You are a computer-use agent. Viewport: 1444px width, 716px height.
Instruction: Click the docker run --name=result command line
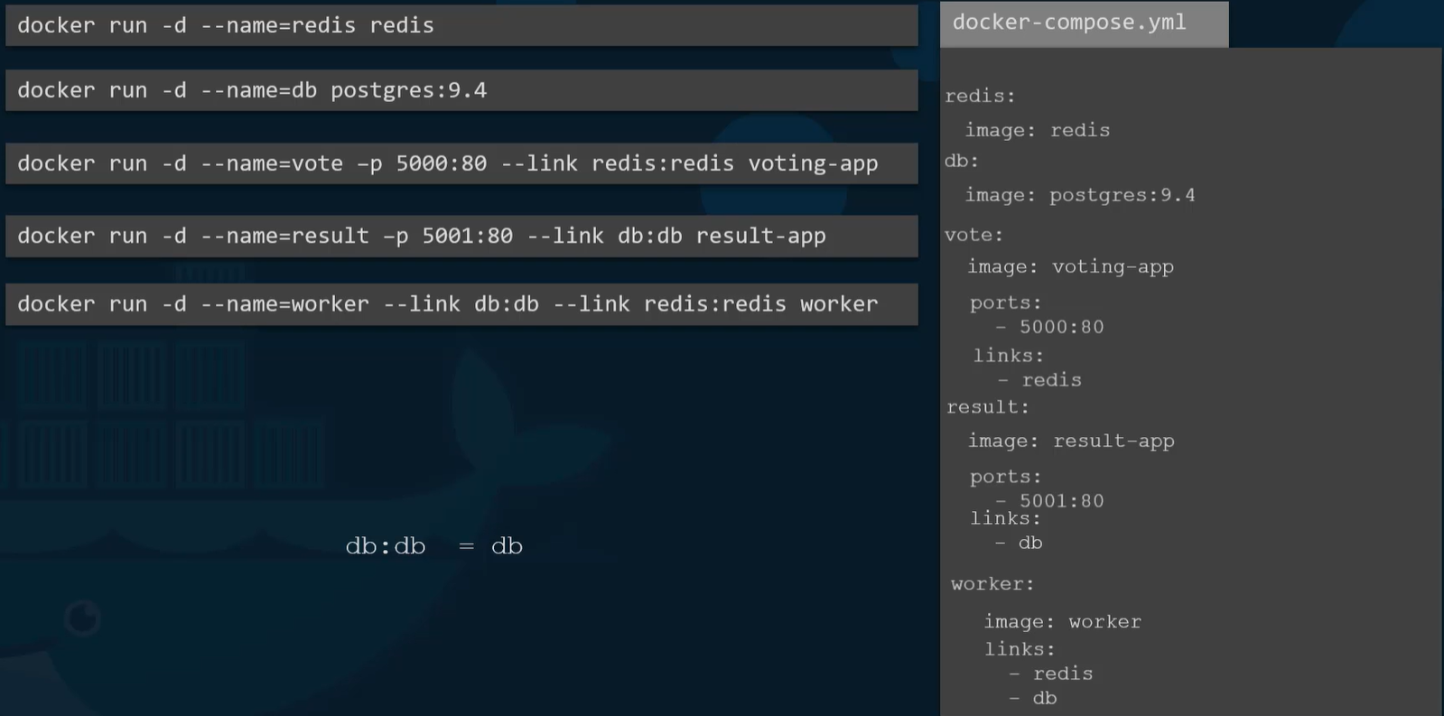click(461, 236)
